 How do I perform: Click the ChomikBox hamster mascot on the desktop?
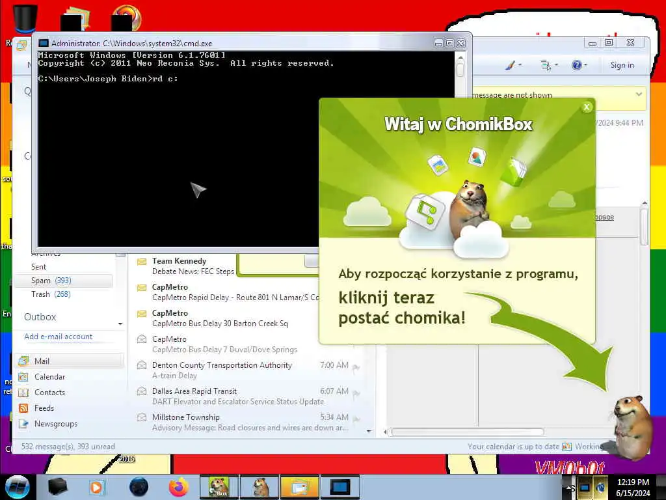tap(631, 427)
